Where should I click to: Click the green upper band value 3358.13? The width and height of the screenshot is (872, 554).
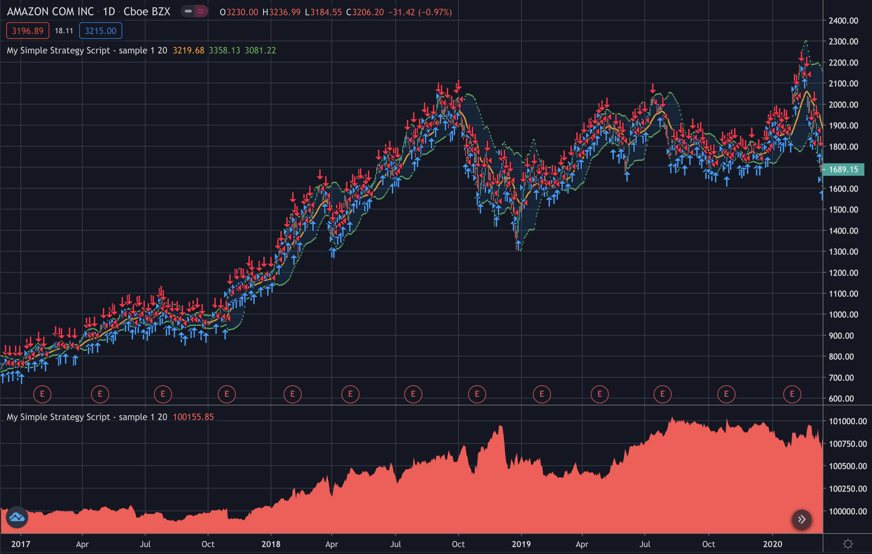pyautogui.click(x=224, y=50)
